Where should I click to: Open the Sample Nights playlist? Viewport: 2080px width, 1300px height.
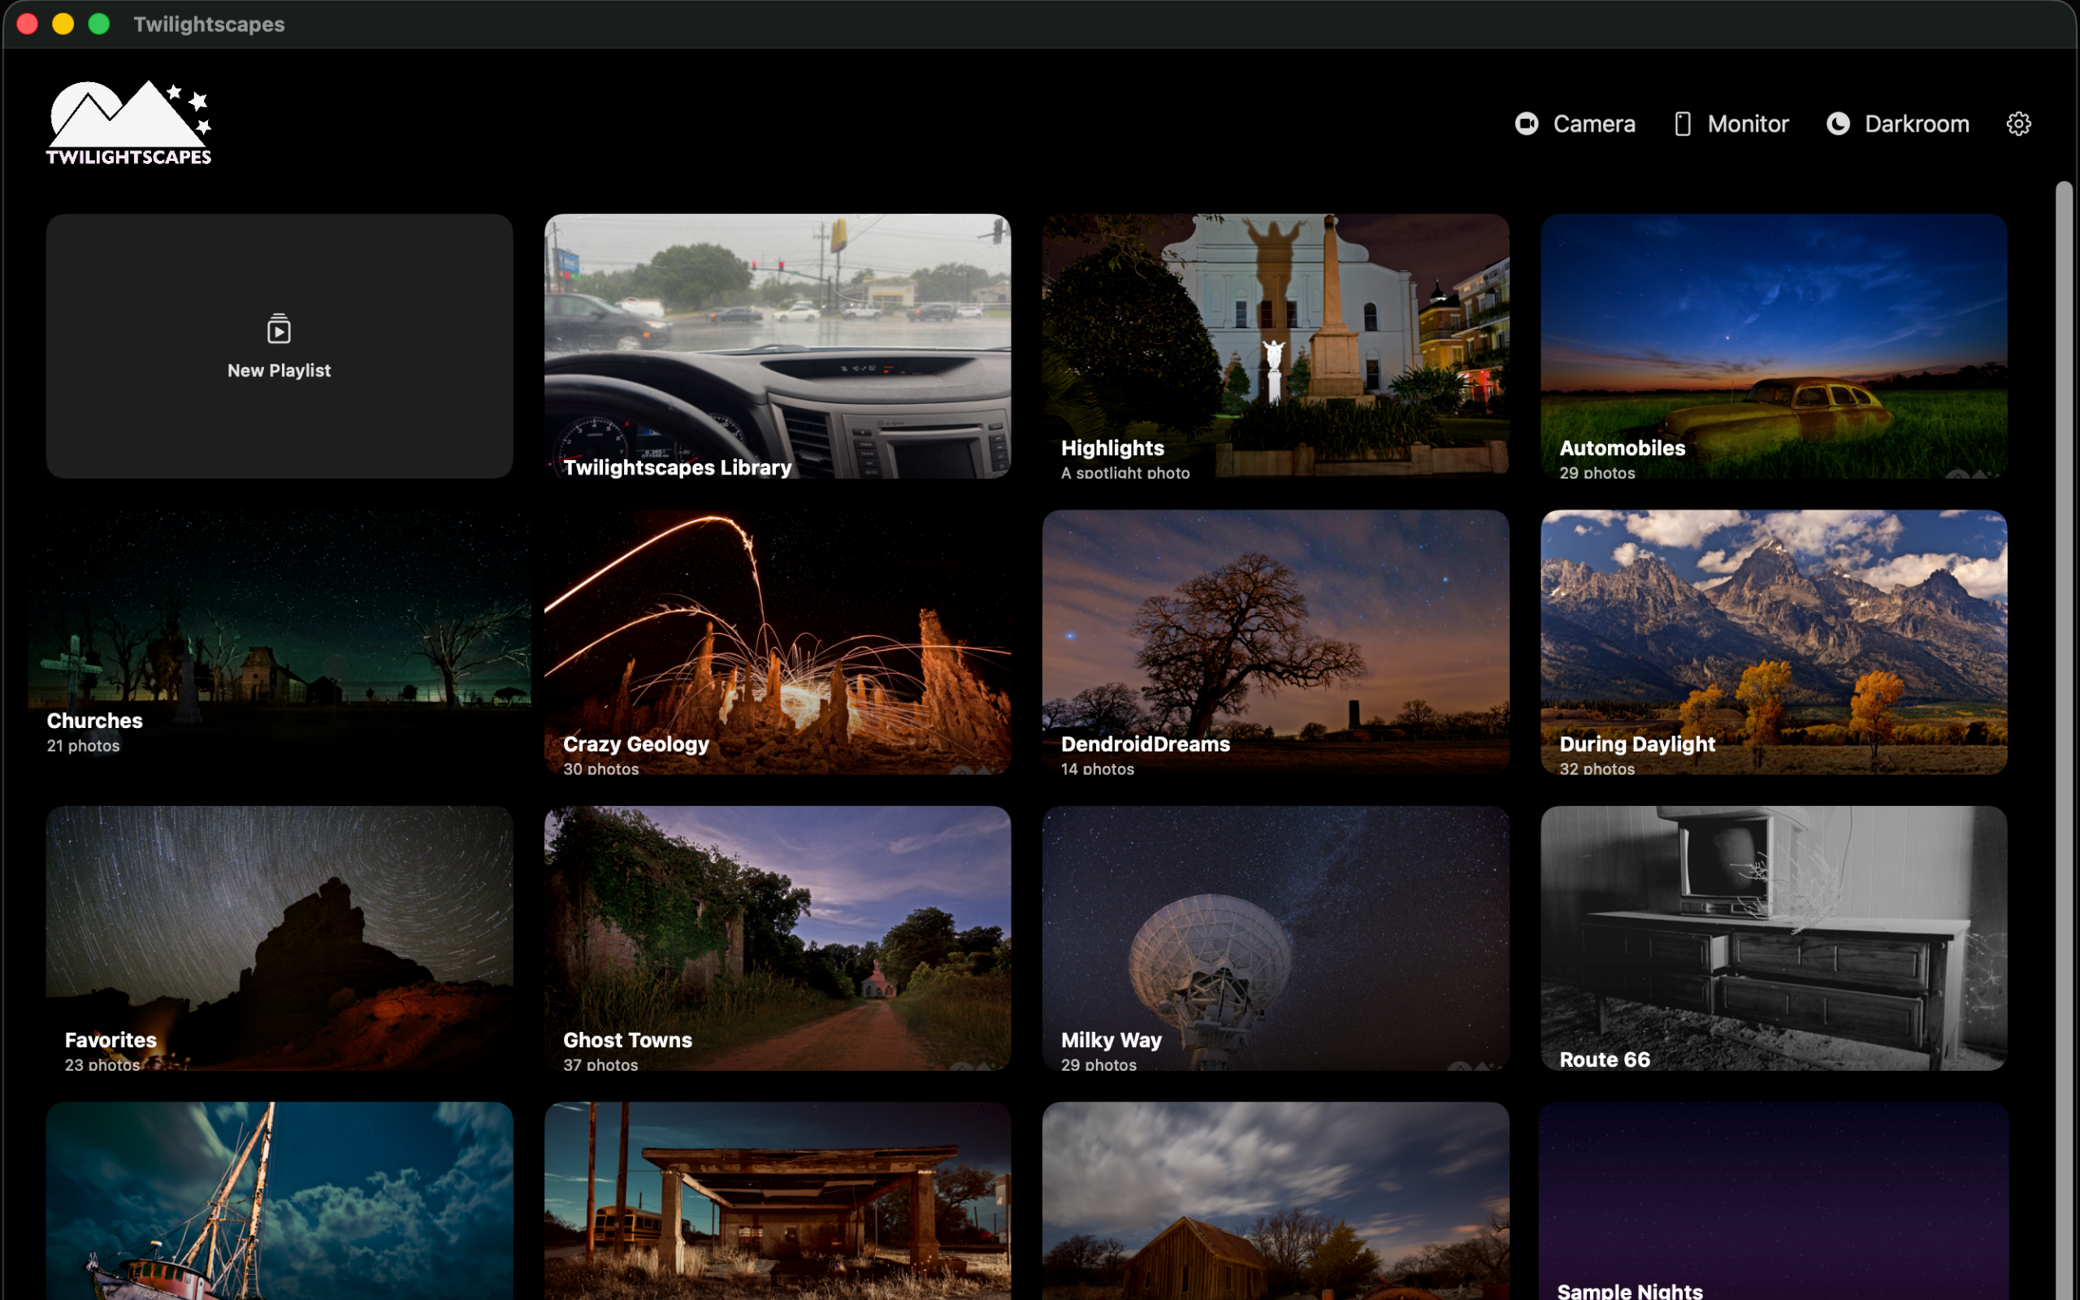[1774, 1201]
